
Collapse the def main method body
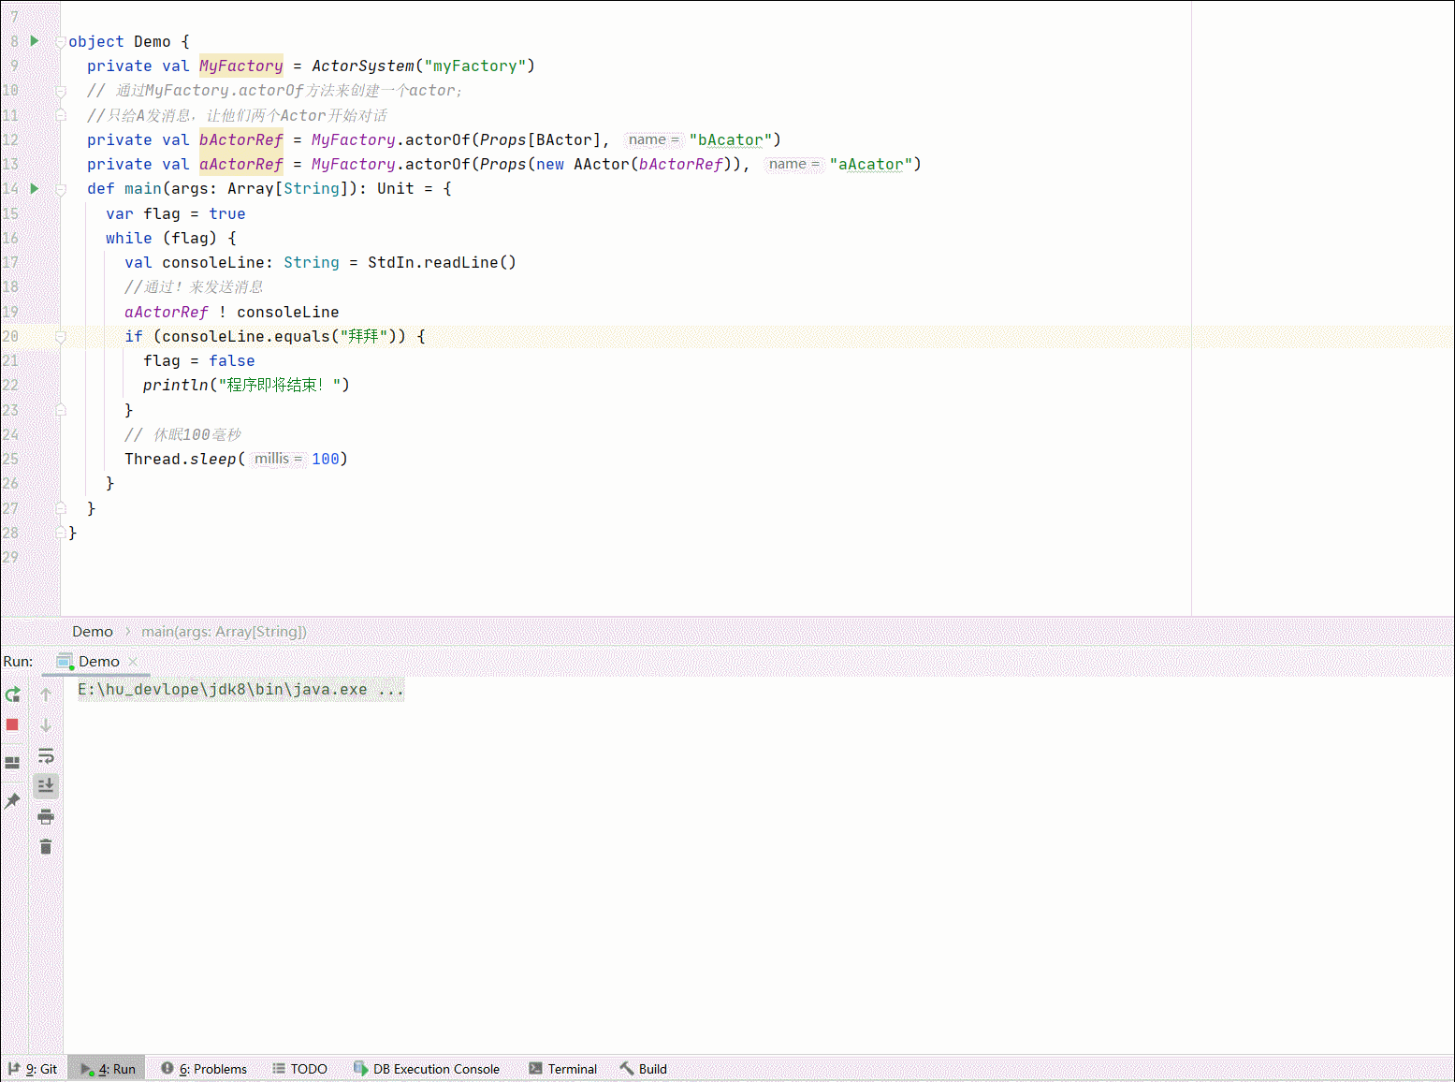(61, 189)
